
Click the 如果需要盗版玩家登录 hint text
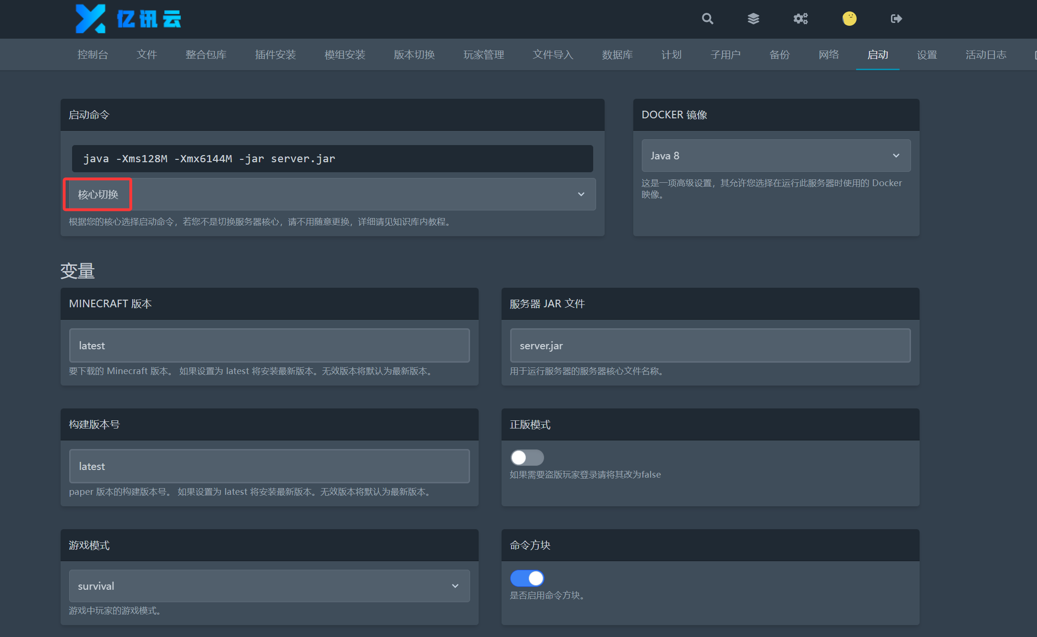[x=585, y=475]
